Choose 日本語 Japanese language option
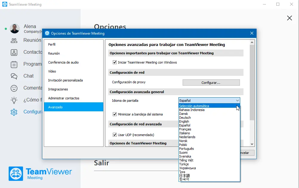This screenshot has height=188, width=299. (209, 175)
